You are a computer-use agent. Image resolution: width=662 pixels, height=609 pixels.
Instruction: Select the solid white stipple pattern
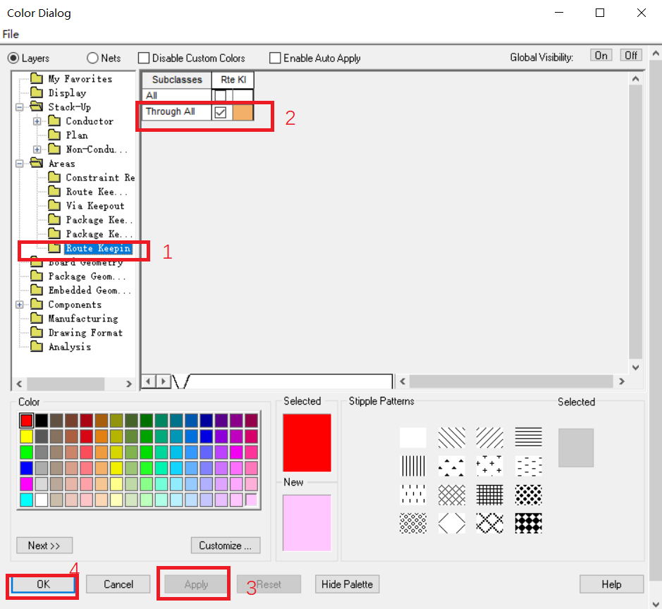click(x=412, y=437)
